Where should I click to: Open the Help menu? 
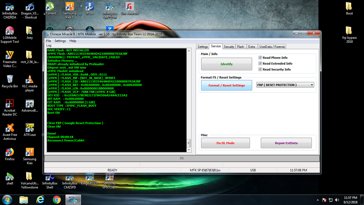pyautogui.click(x=73, y=41)
